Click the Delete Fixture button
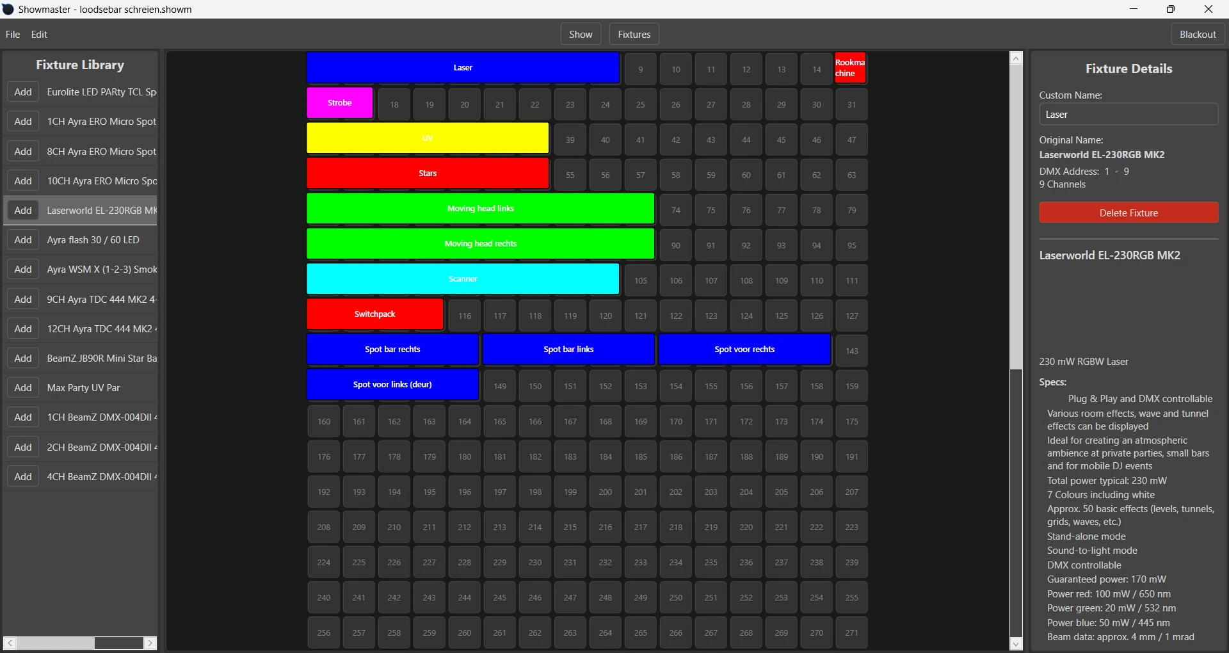The width and height of the screenshot is (1229, 653). (x=1129, y=213)
